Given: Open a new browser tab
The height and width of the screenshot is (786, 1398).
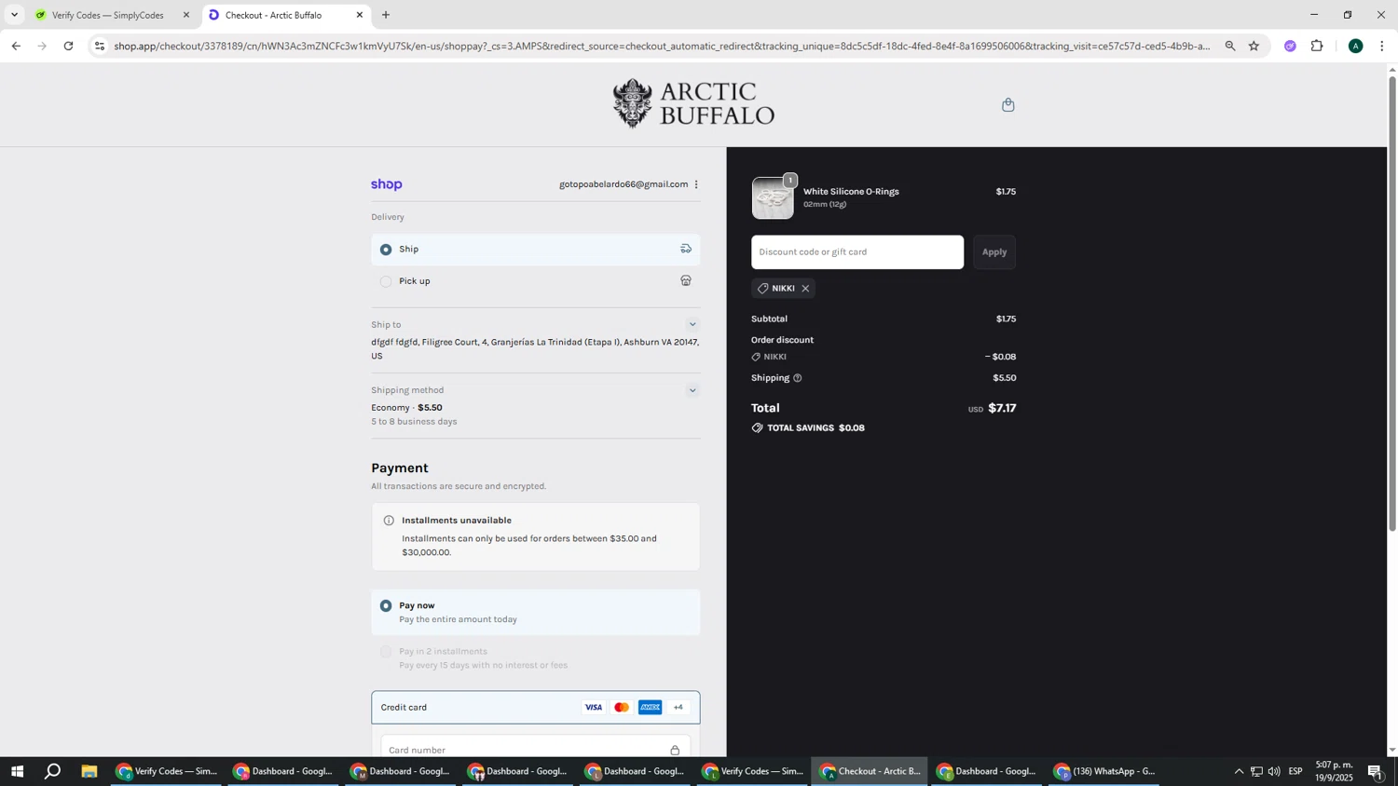Looking at the screenshot, I should pos(386,15).
